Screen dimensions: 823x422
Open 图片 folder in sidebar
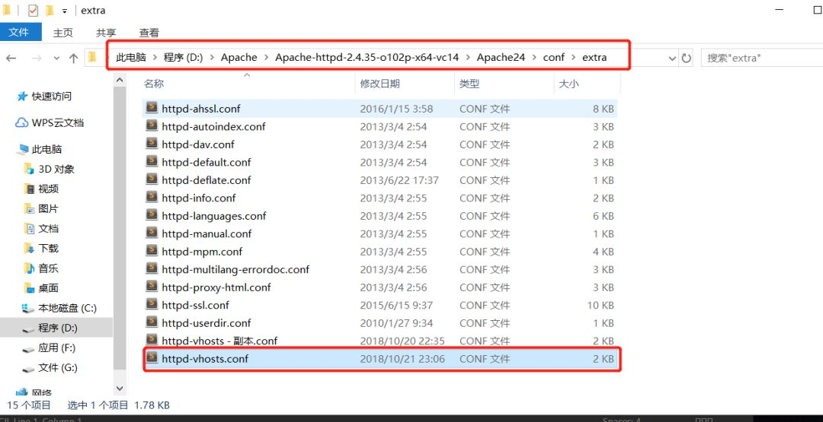(48, 209)
